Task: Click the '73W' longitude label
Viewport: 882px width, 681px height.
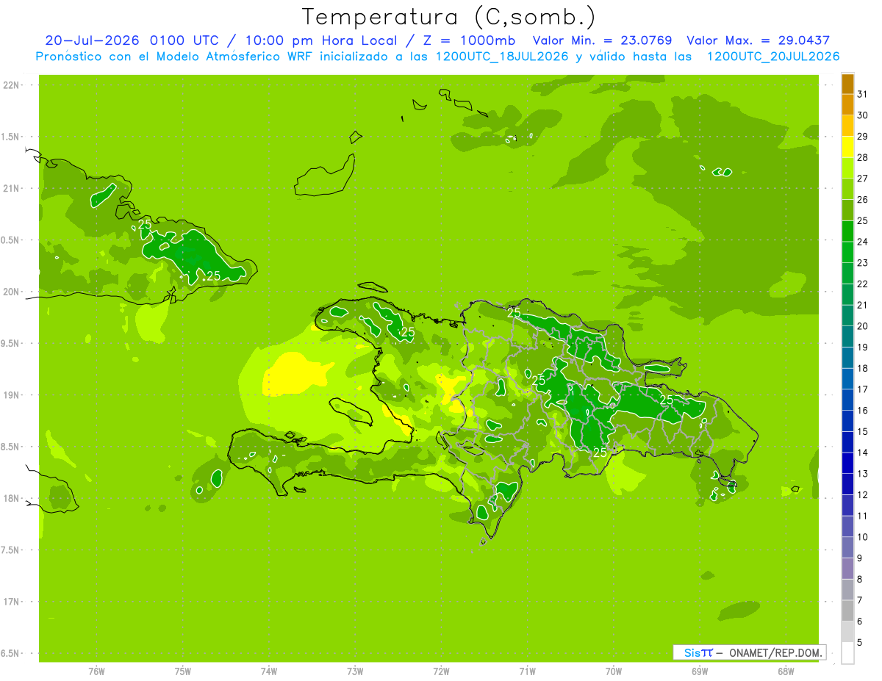Action: tap(355, 671)
